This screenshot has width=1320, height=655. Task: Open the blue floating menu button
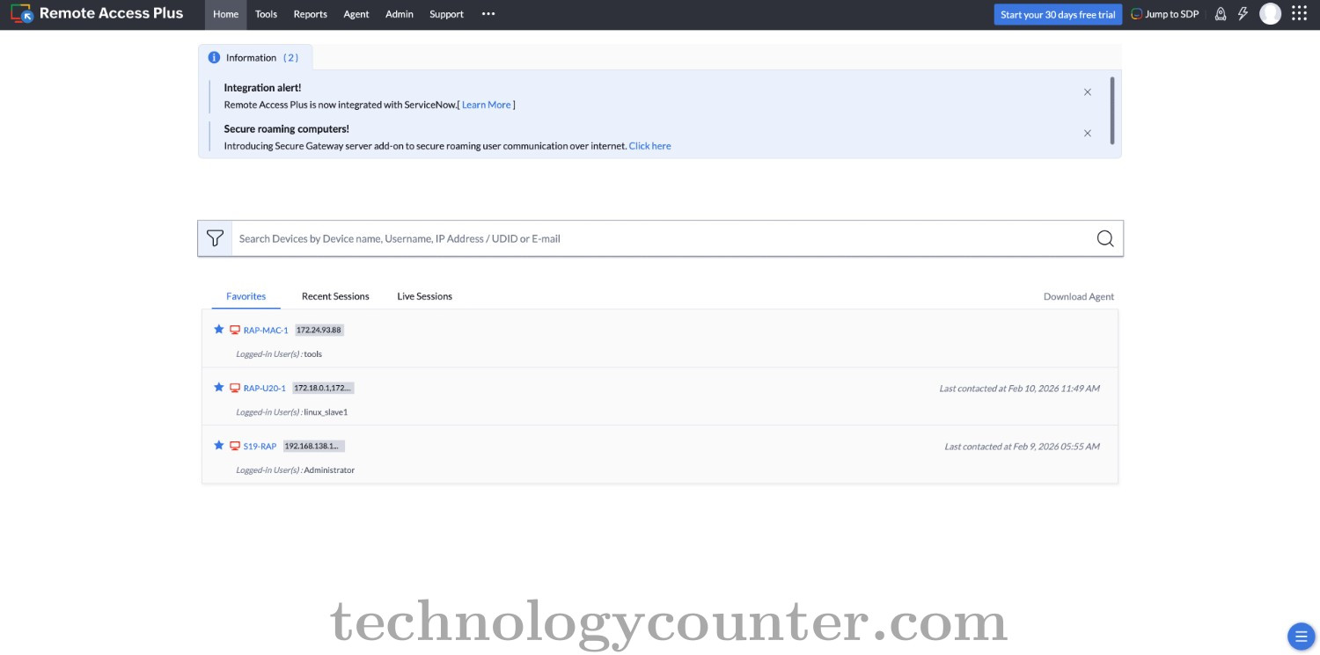click(x=1300, y=635)
